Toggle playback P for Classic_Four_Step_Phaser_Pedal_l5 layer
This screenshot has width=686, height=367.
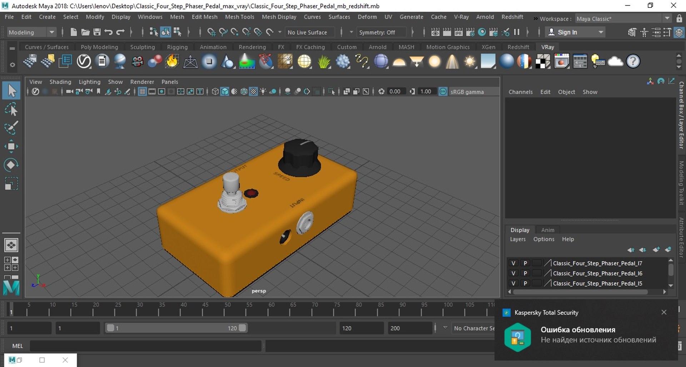pos(525,283)
